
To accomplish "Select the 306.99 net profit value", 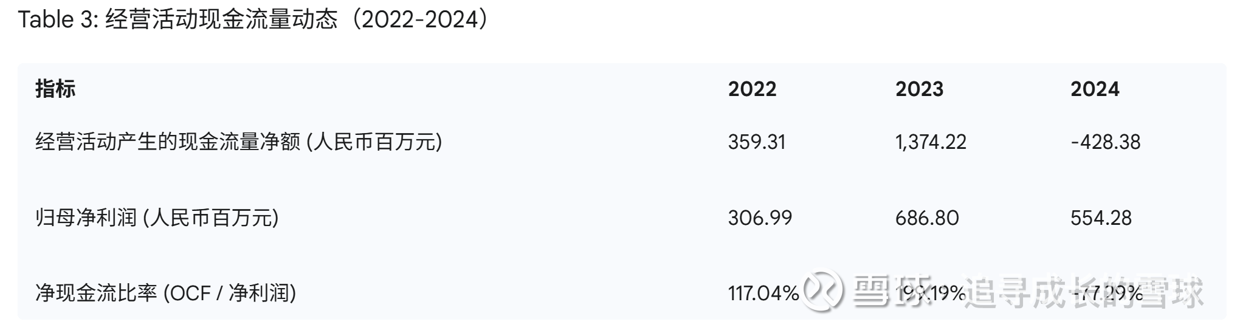I will (x=760, y=217).
